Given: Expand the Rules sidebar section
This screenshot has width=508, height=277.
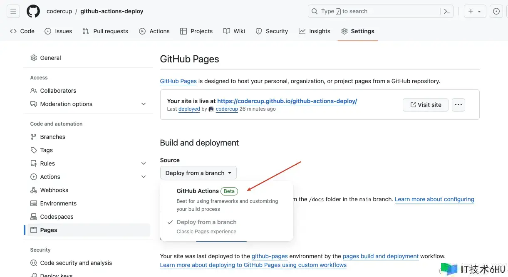Looking at the screenshot, I should pyautogui.click(x=144, y=163).
